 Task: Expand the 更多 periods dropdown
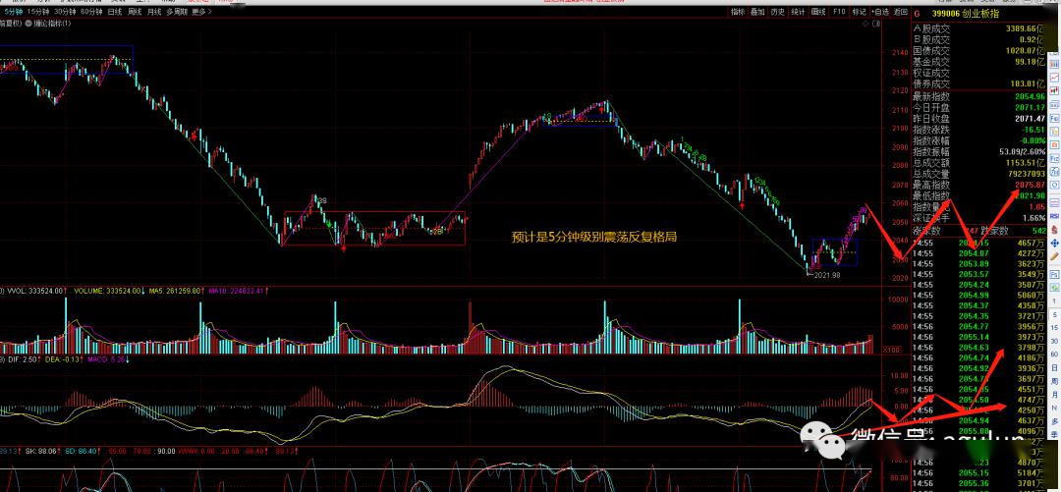(x=201, y=12)
